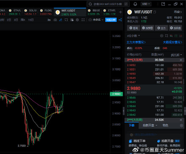Select the 15日 timeframe
This screenshot has height=154, width=186.
point(31,20)
